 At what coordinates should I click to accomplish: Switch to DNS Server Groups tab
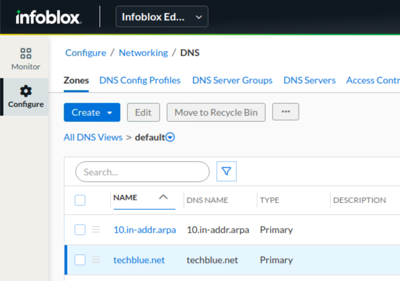pyautogui.click(x=232, y=80)
